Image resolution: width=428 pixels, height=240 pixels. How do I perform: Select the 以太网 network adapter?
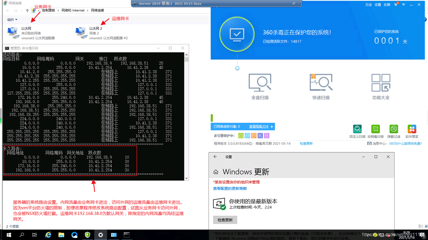pyautogui.click(x=31, y=33)
